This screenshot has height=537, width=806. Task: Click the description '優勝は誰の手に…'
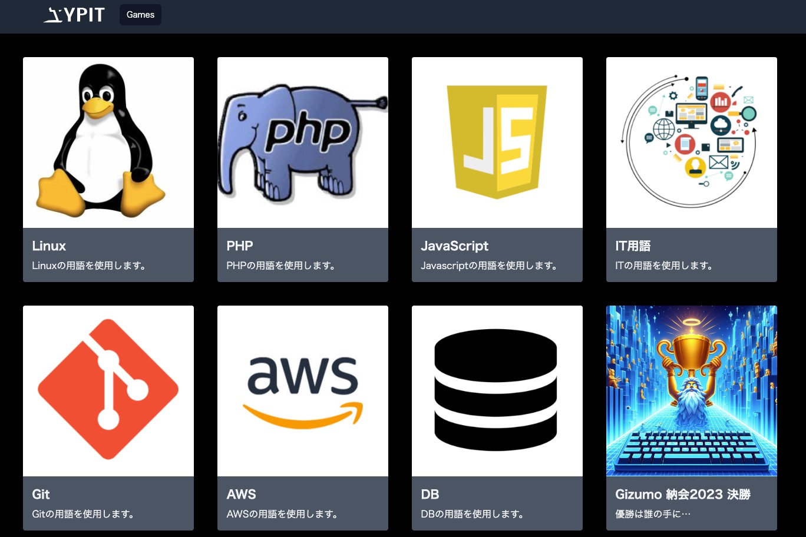(x=653, y=514)
